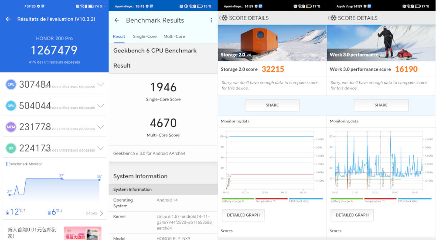Tap the Storage monitoring data graph
436x240 pixels.
point(272,162)
